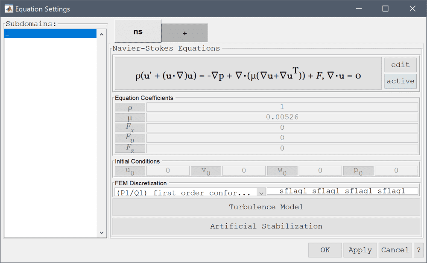Click the v0 initial condition field
The width and height of the screenshot is (427, 263).
coord(244,171)
